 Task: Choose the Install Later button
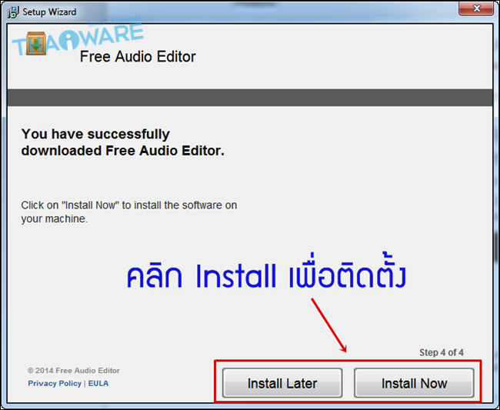point(282,383)
